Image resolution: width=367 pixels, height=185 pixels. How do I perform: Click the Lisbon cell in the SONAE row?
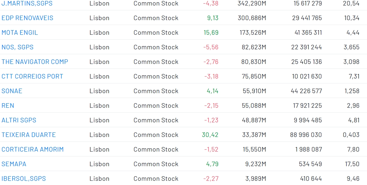(100, 91)
